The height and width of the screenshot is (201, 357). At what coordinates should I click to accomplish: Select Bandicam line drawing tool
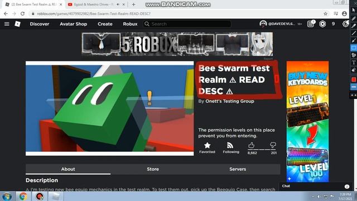(x=354, y=33)
